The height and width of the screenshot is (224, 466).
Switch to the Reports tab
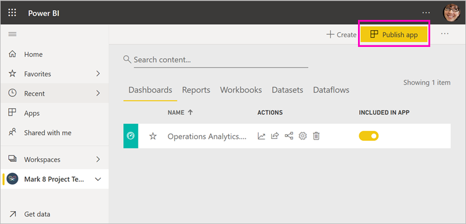click(196, 90)
